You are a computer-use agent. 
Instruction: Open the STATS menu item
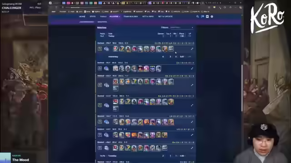coord(93,16)
